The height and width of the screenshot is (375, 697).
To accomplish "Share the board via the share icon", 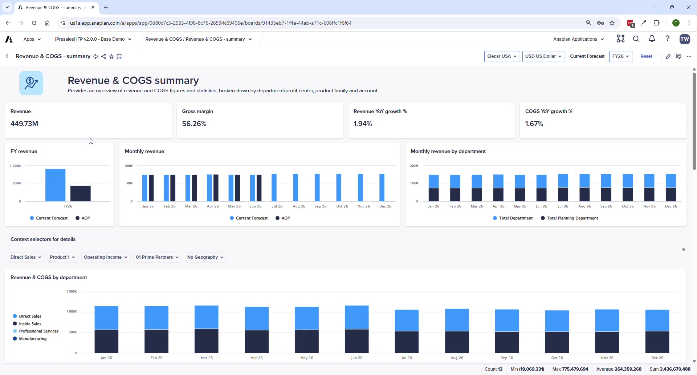I will [x=103, y=57].
